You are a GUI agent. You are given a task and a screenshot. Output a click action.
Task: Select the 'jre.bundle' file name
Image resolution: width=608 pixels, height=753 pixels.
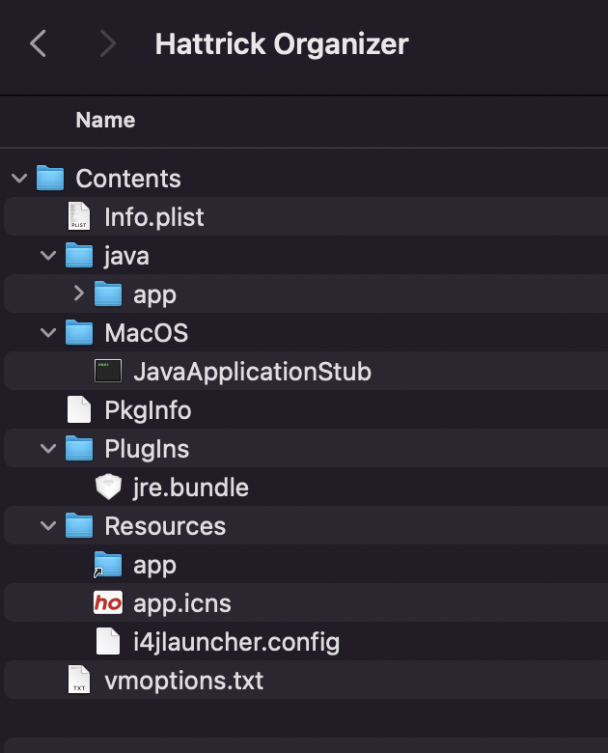[191, 488]
